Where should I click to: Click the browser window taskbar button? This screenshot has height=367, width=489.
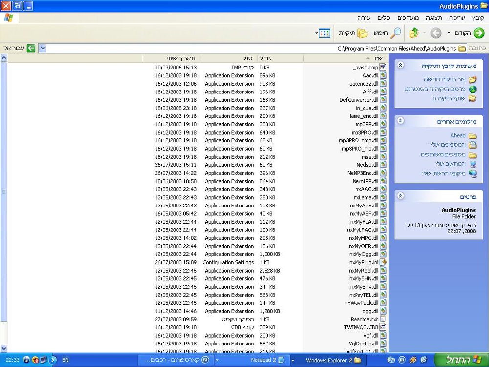pyautogui.click(x=177, y=360)
